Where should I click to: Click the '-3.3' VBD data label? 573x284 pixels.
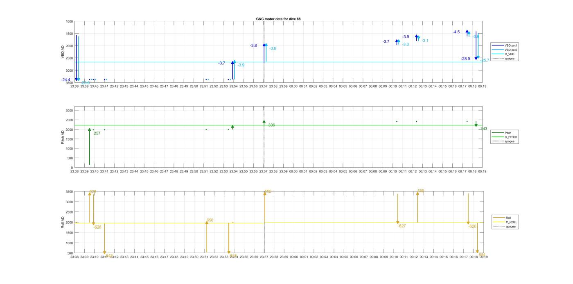[x=405, y=44]
